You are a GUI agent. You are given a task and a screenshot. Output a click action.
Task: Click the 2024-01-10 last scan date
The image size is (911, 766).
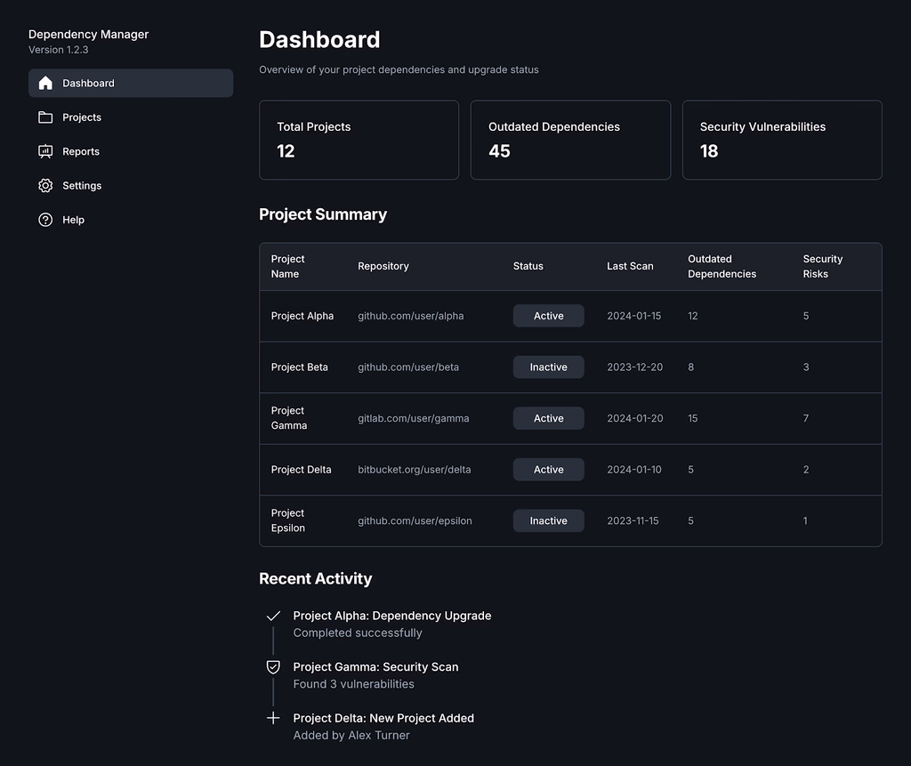634,470
